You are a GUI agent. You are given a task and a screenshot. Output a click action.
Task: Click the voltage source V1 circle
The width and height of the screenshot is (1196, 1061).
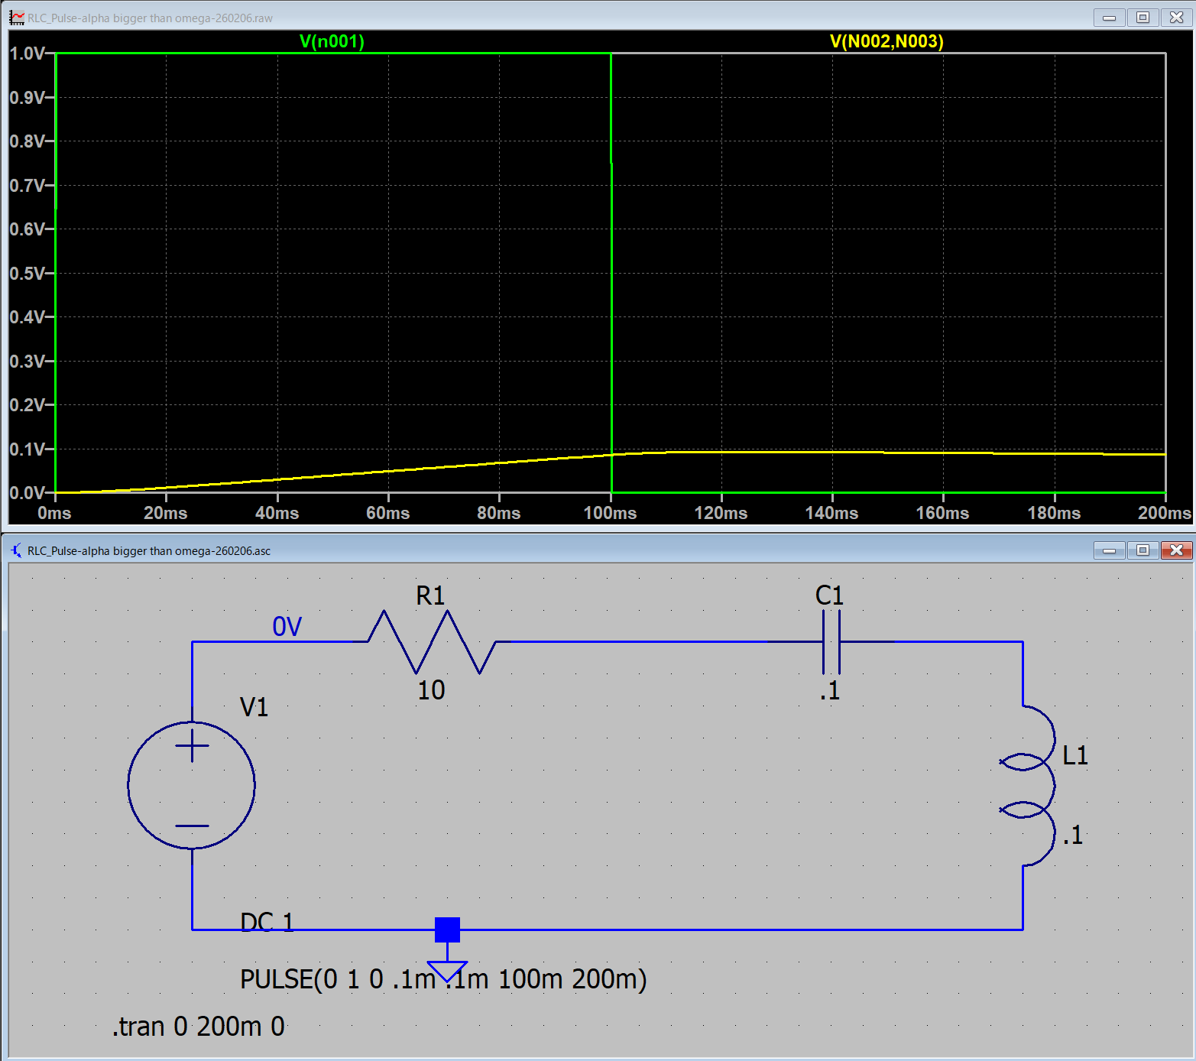(192, 785)
